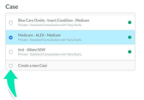Click the 'Create a new Case' label

coord(33,65)
